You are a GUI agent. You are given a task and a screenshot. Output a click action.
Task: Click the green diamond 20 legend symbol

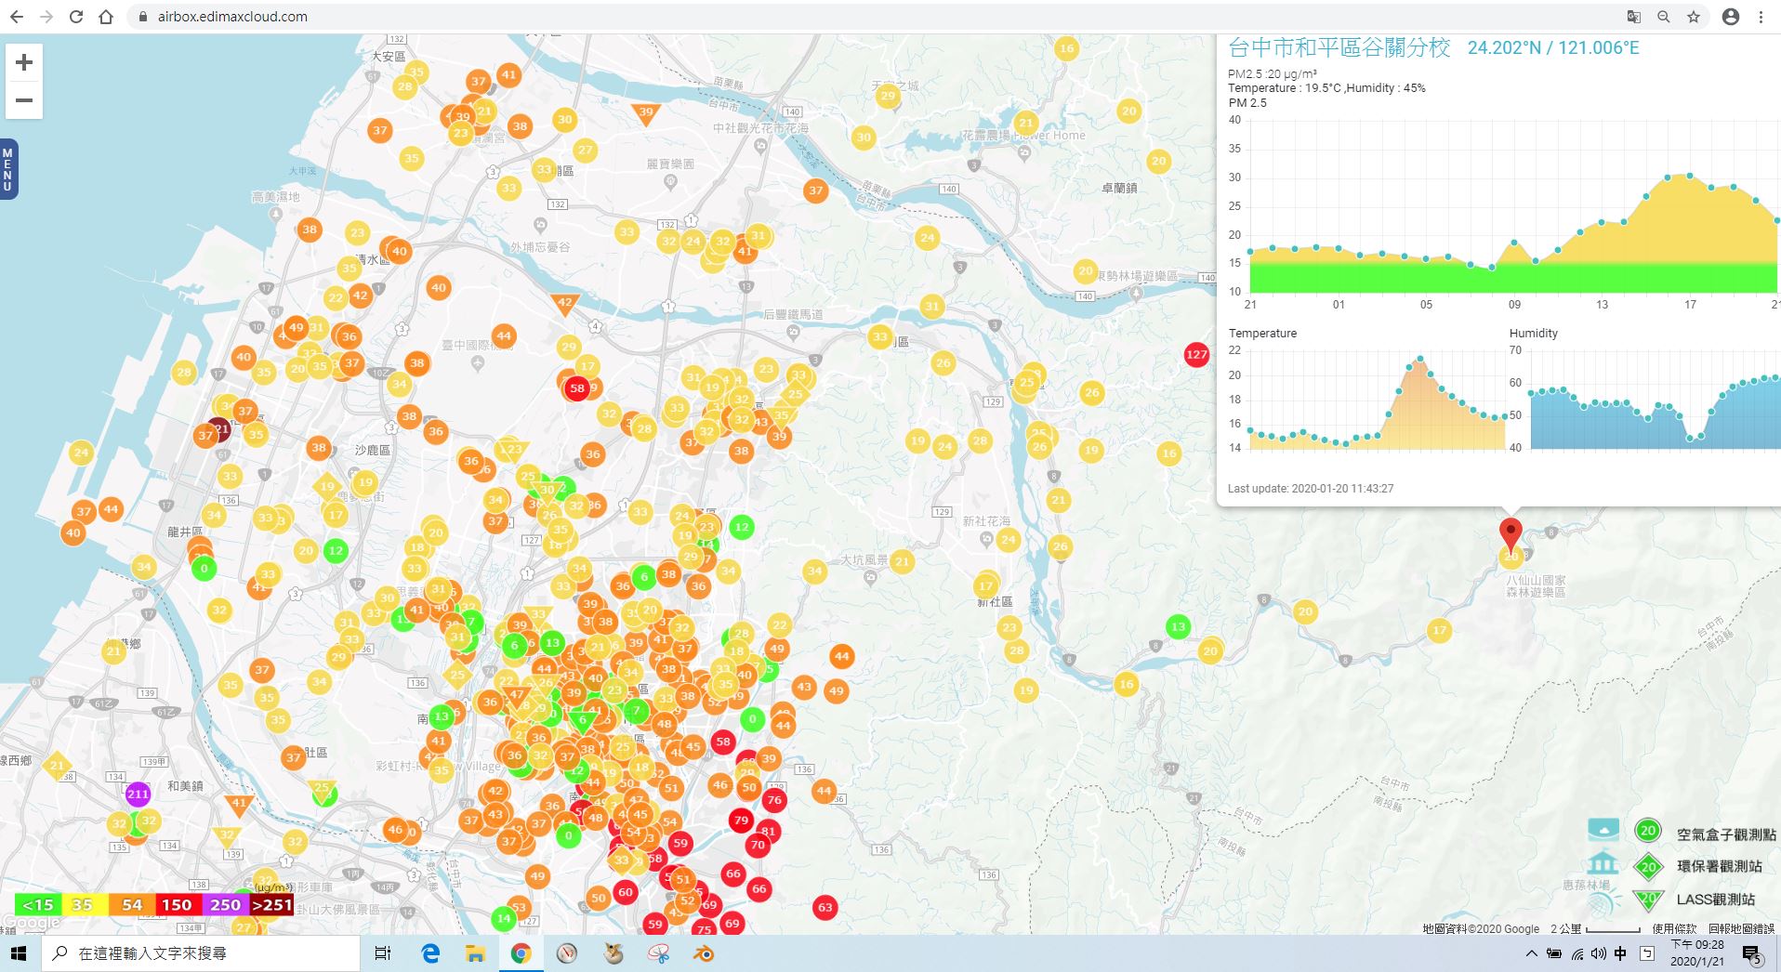[x=1648, y=867]
